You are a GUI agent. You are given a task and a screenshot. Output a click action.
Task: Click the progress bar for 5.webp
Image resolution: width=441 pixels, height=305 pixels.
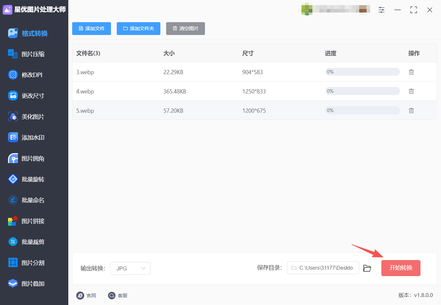[362, 110]
